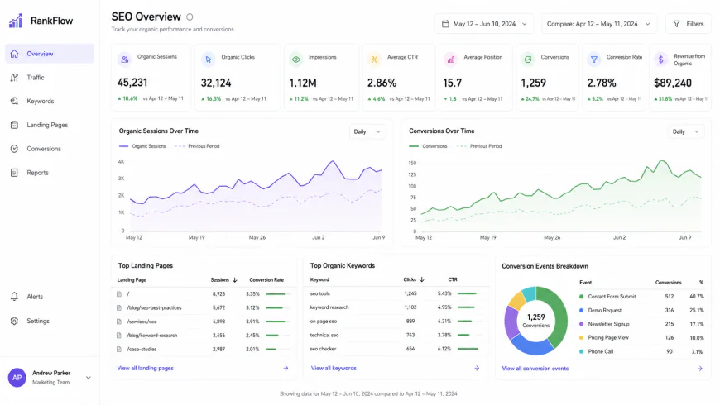This screenshot has height=405, width=720.
Task: Click the RankFlow logo icon
Action: click(16, 21)
